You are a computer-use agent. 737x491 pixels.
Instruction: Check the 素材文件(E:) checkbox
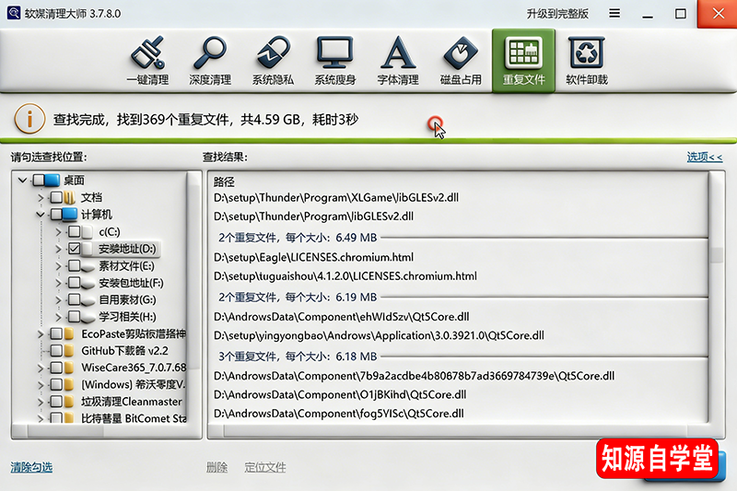coord(74,266)
